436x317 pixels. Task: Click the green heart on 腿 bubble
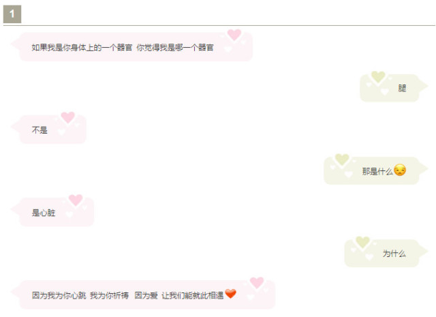pyautogui.click(x=378, y=77)
